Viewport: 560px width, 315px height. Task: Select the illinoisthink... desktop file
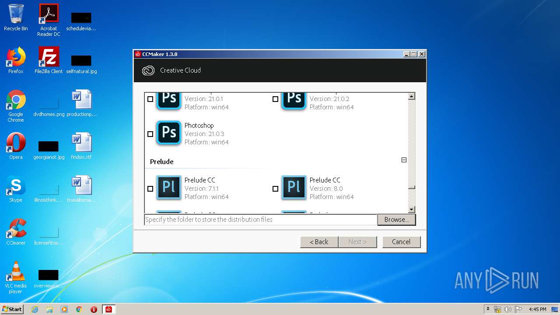click(49, 192)
